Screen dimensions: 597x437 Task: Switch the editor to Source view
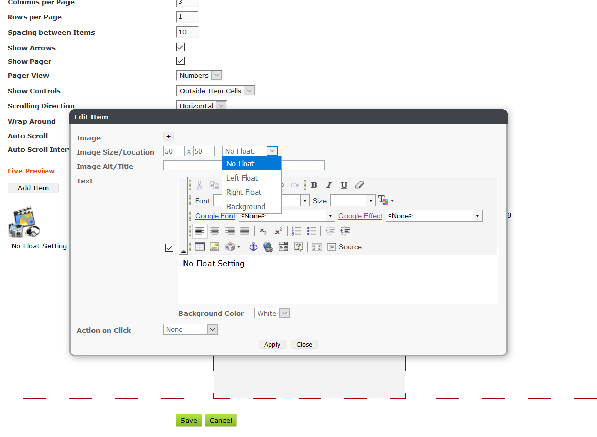click(345, 247)
